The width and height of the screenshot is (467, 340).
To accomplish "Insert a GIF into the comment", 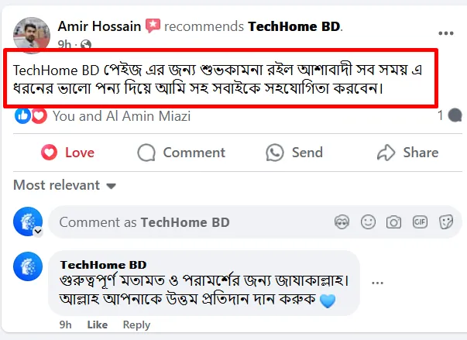I will [420, 222].
